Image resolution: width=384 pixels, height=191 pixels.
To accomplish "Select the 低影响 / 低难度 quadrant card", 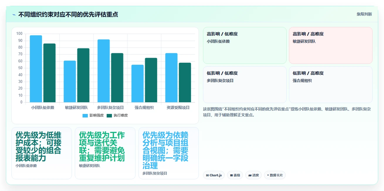I will (x=245, y=85).
